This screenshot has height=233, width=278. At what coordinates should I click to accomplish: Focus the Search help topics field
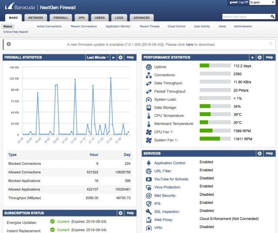click(246, 17)
